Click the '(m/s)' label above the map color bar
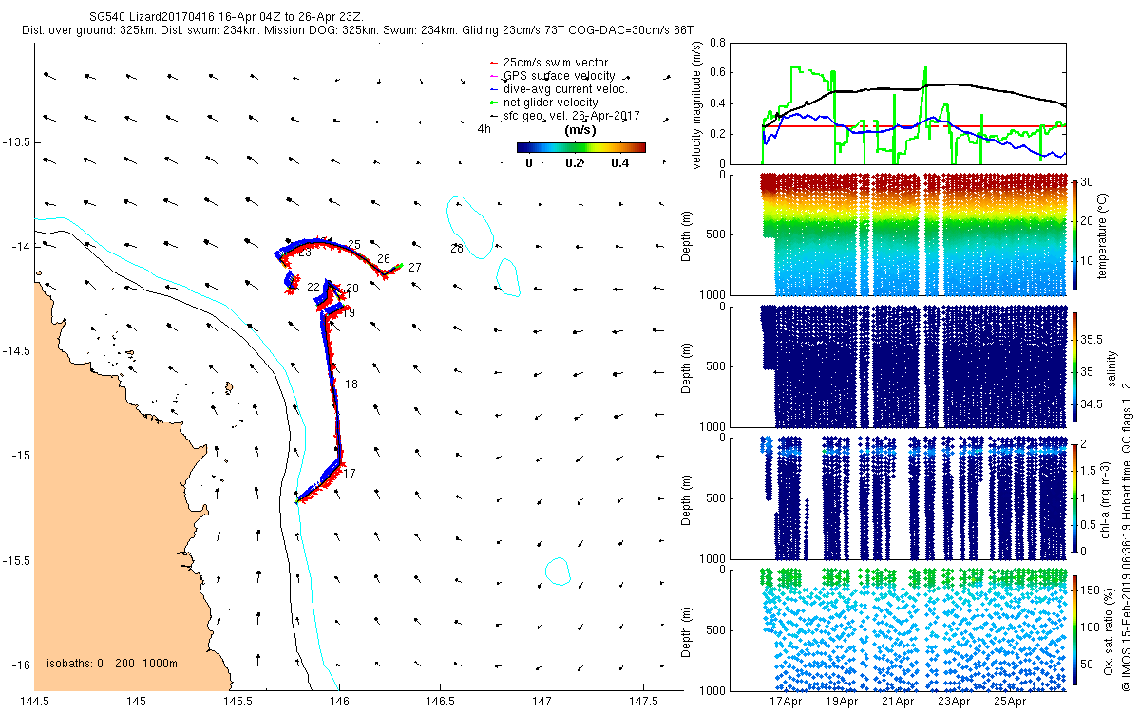1140x712 pixels. [x=579, y=130]
